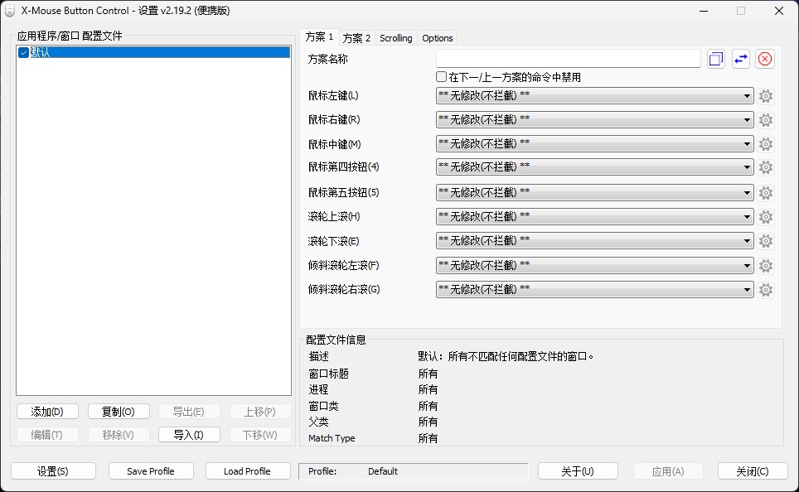Minimize the X-Mouse Button Control window
The height and width of the screenshot is (492, 799).
pos(704,11)
